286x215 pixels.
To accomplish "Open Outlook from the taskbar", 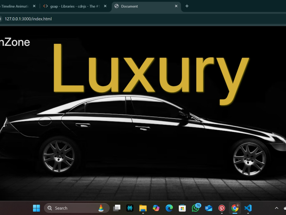I will pyautogui.click(x=208, y=208).
